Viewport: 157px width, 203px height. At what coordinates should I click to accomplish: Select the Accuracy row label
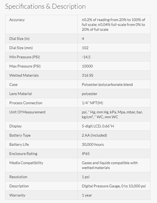point(17,20)
